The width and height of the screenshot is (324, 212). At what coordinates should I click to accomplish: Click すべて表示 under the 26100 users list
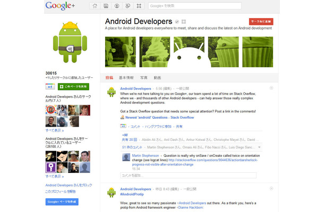pyautogui.click(x=55, y=176)
